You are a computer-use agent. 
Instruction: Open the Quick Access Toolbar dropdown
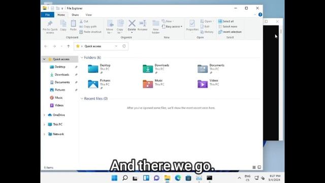tap(62, 8)
